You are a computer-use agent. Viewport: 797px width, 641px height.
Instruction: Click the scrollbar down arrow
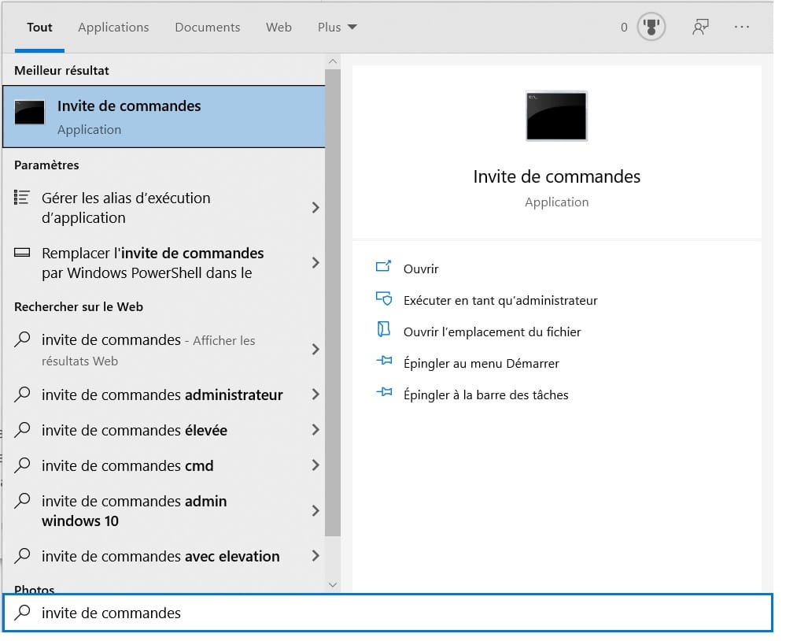(x=333, y=585)
